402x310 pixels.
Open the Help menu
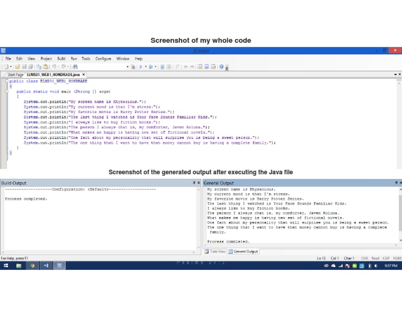point(139,58)
